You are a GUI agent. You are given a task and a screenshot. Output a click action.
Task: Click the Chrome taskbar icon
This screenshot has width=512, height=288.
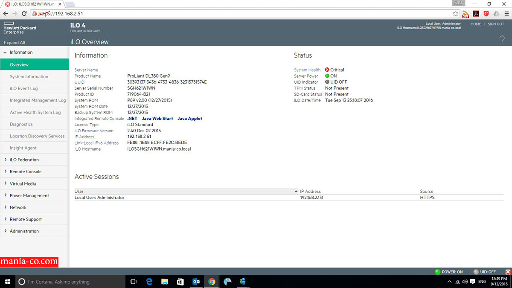pos(212,282)
